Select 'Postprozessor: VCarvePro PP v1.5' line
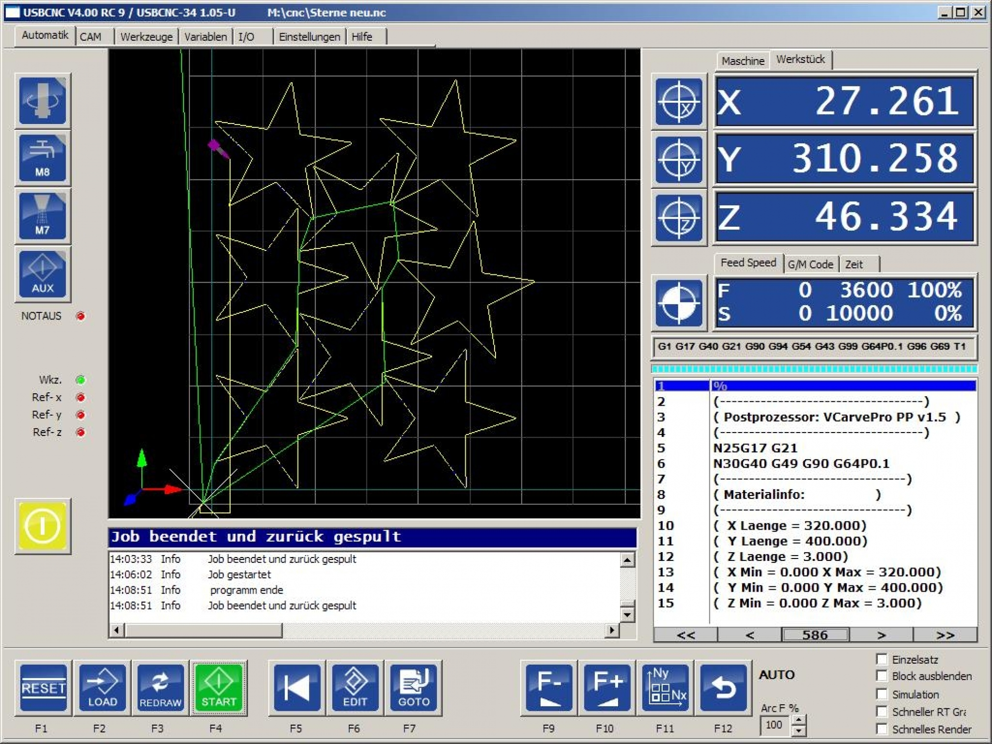Image resolution: width=992 pixels, height=744 pixels. [815, 417]
